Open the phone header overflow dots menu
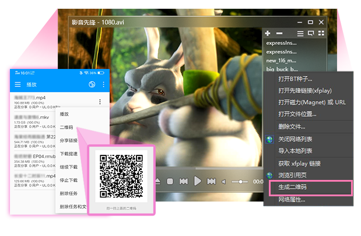Viewport: 361px width, 236px height. 104,85
